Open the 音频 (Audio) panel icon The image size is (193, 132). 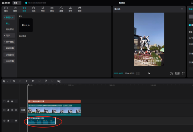15,9
